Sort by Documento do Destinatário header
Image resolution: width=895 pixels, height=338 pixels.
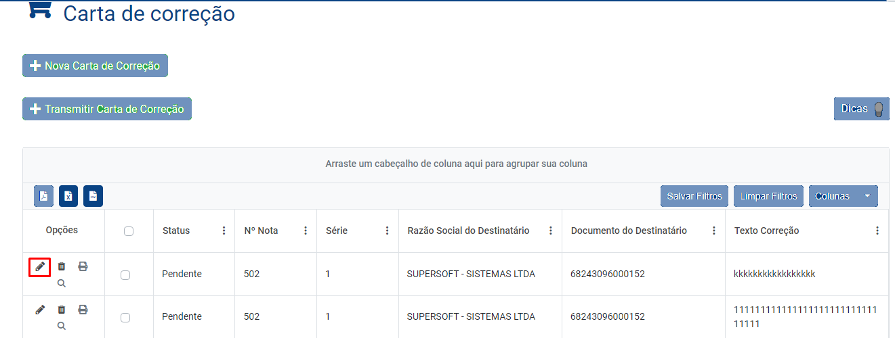[x=629, y=231]
